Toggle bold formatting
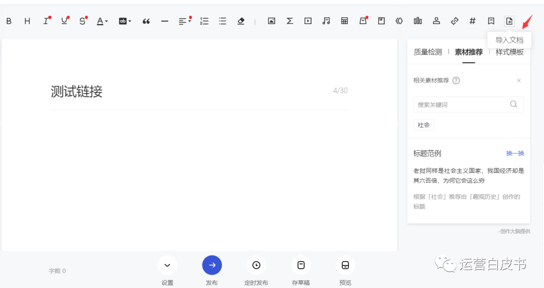 (9, 21)
